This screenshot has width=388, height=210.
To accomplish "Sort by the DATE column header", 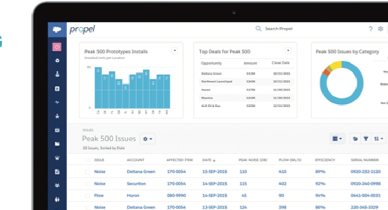I will point(209,160).
